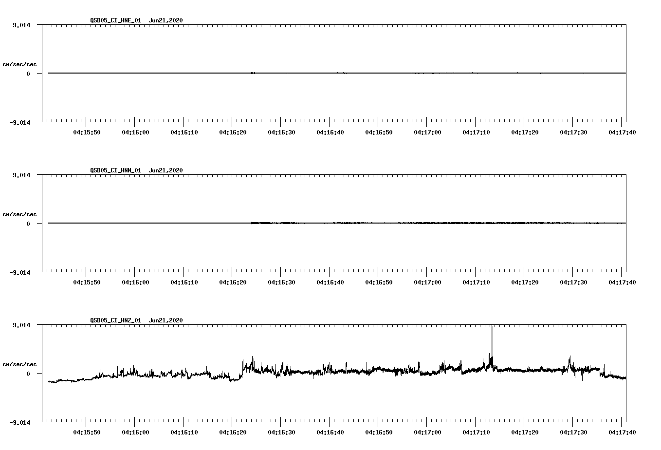Pick the 04:16:40 time label under HNZ chart
Viewport: 661px width, 450px height.
[330, 432]
